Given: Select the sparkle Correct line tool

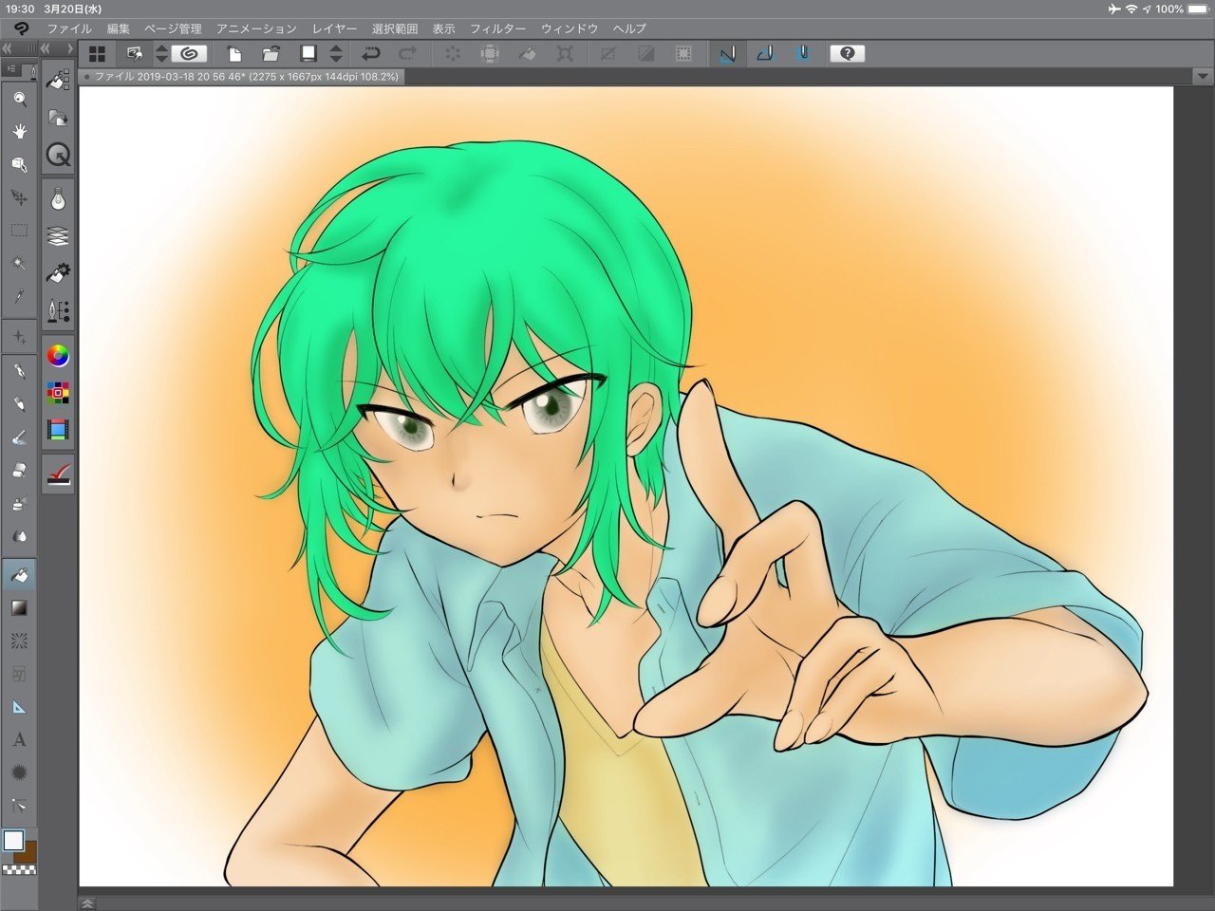Looking at the screenshot, I should [x=18, y=337].
